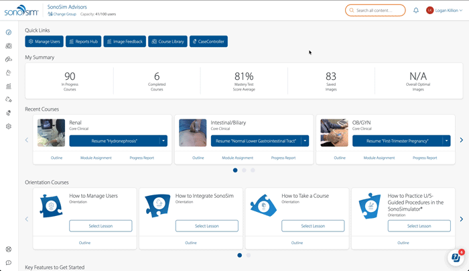Image resolution: width=469 pixels, height=271 pixels.
Task: Expand dropdown arrow beside Resume First-Trimester Pregnancy
Action: (446, 141)
